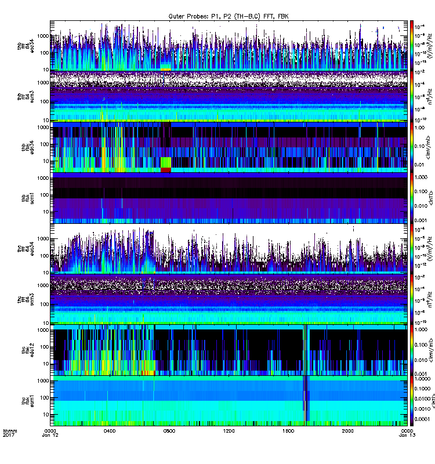
Task: Click the "(V/m)²/Hz" unit label on the top color bar
Action: tap(430, 46)
